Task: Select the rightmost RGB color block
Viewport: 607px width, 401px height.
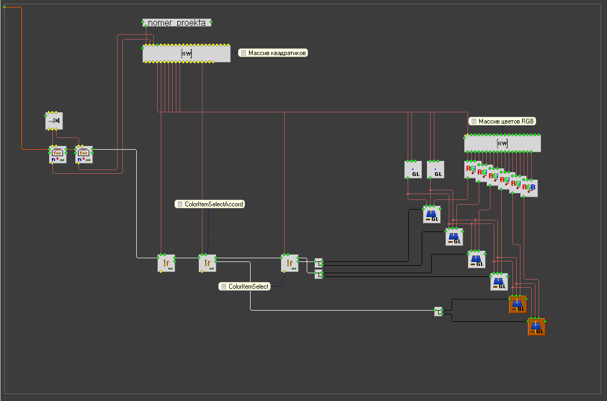Action: [530, 188]
